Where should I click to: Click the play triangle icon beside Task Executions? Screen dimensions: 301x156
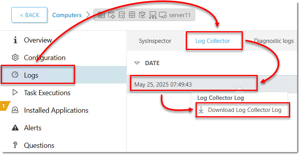[x=15, y=92]
